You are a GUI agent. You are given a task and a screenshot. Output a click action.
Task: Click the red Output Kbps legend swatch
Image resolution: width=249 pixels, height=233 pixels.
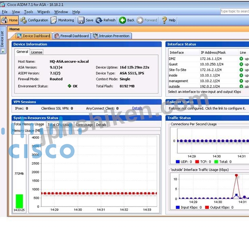(207, 207)
